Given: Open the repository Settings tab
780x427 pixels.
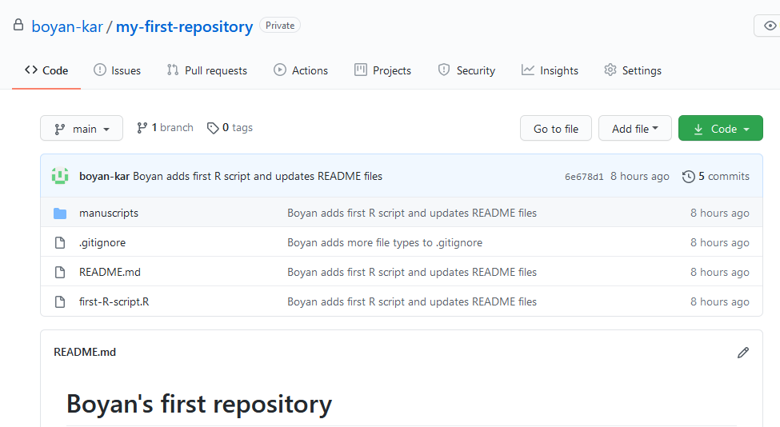Looking at the screenshot, I should coord(633,70).
